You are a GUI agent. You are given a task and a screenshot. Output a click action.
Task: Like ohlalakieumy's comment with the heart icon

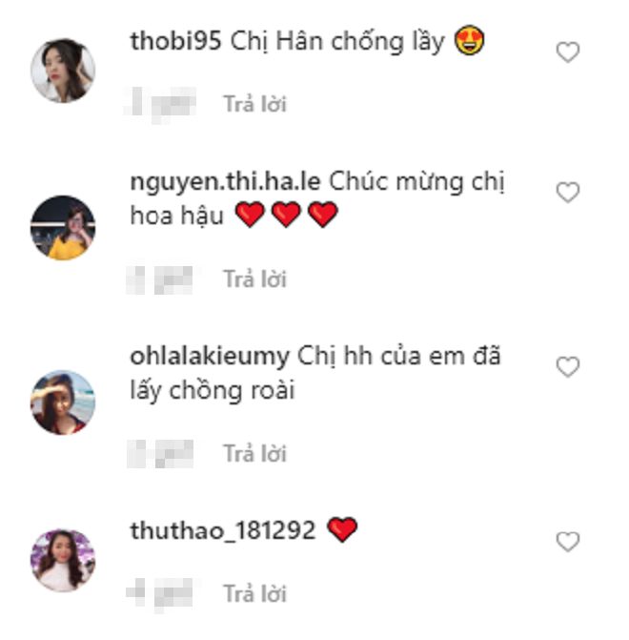568,367
